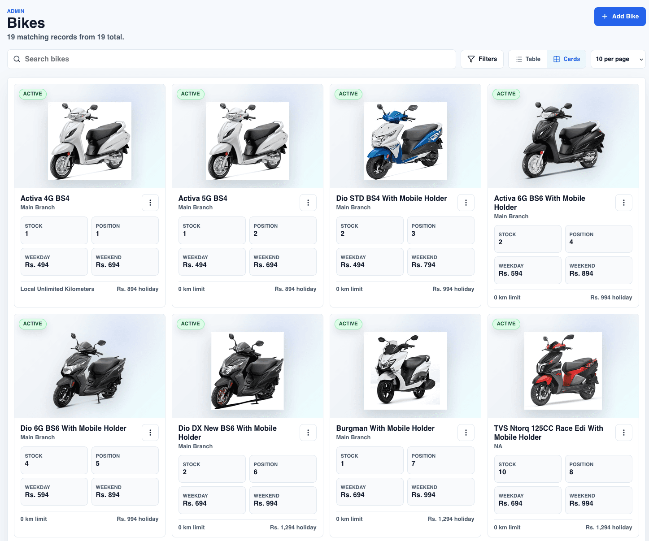The width and height of the screenshot is (649, 541).
Task: Click Stock box on TVS Ntorq card
Action: (x=527, y=469)
